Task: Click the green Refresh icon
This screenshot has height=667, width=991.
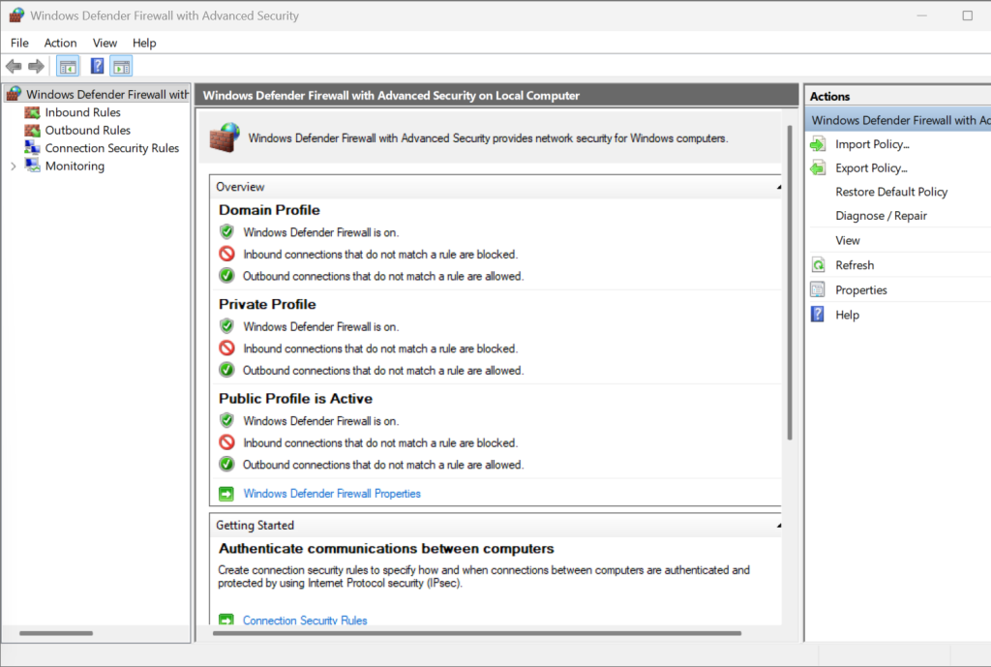Action: tap(818, 265)
